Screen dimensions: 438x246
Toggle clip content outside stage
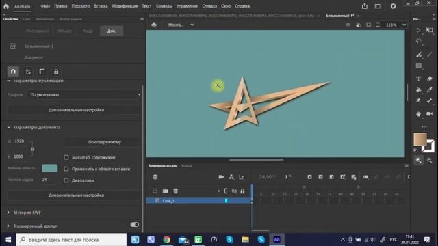click(x=369, y=25)
